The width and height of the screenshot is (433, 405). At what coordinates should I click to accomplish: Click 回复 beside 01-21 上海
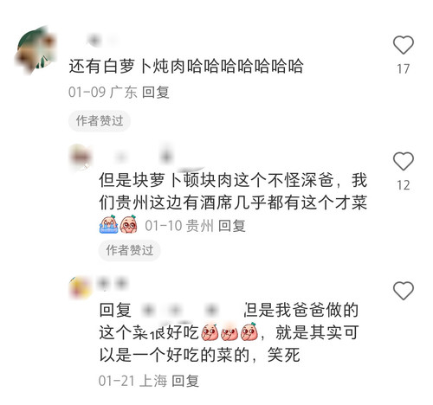(x=185, y=381)
